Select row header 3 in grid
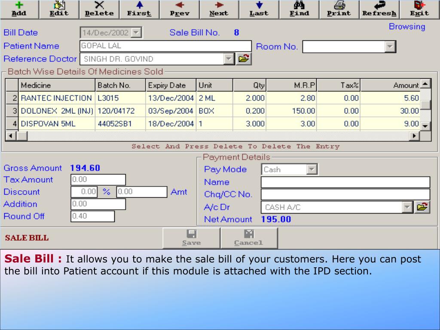The width and height of the screenshot is (440, 330). click(12, 111)
